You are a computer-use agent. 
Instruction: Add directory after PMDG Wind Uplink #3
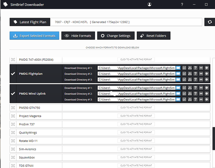coord(207,100)
